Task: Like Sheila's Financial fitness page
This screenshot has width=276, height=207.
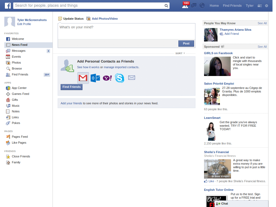Action: coord(209,181)
